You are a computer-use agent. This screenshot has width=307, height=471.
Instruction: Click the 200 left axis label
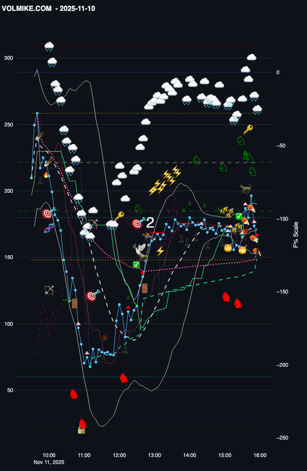(9, 191)
